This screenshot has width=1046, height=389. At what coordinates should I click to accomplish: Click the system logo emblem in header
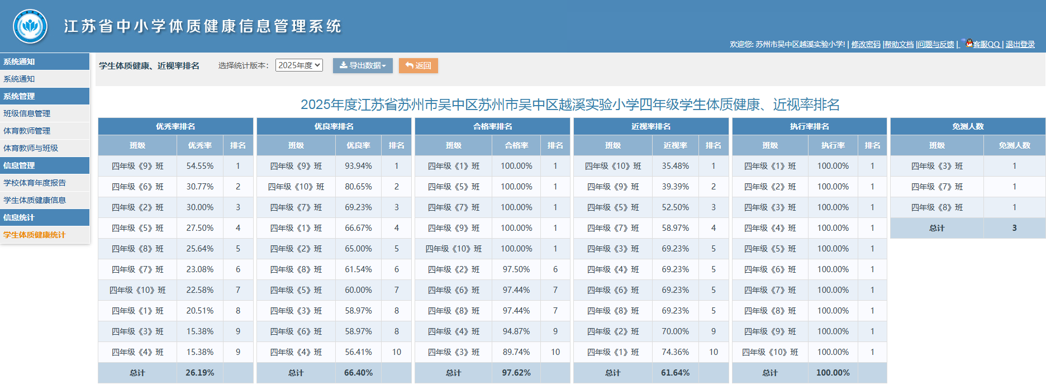coord(30,26)
